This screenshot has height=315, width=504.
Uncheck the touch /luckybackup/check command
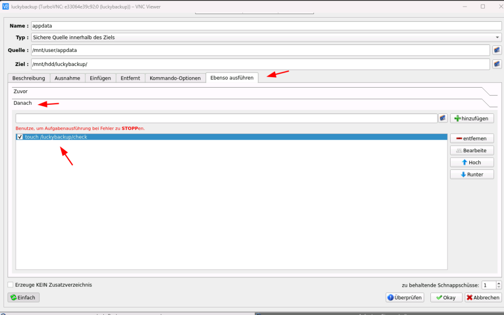pos(20,137)
